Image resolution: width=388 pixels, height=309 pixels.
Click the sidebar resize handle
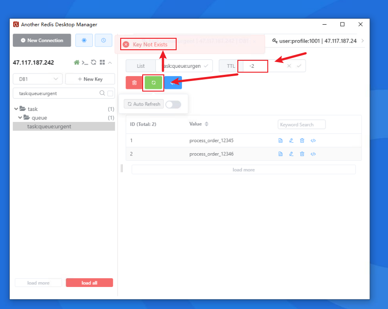click(122, 168)
